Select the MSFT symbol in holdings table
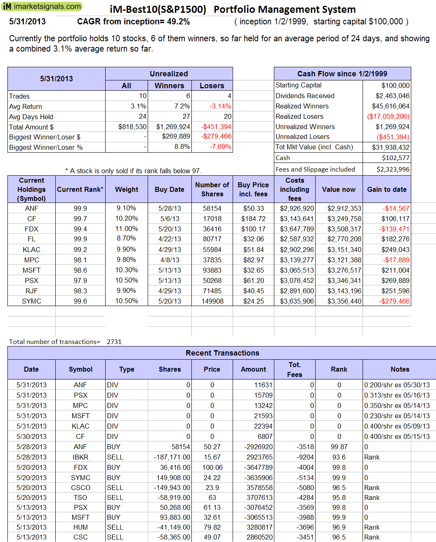This screenshot has width=436, height=542. coord(32,270)
